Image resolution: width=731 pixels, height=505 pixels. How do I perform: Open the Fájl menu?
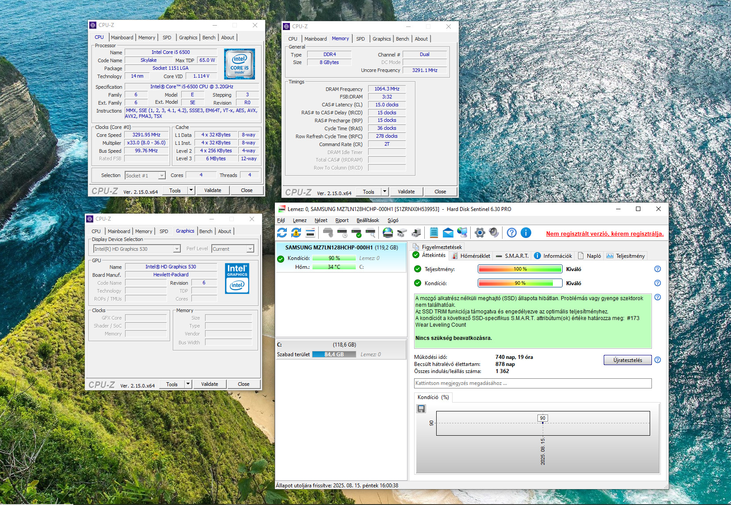[281, 220]
